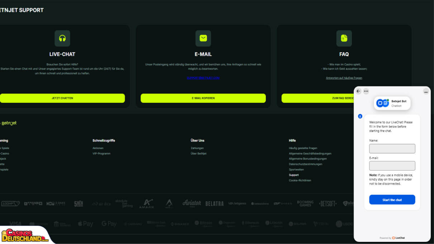This screenshot has height=244, width=434.
Task: Click the 100HP provider logo
Action: pyautogui.click(x=10, y=204)
